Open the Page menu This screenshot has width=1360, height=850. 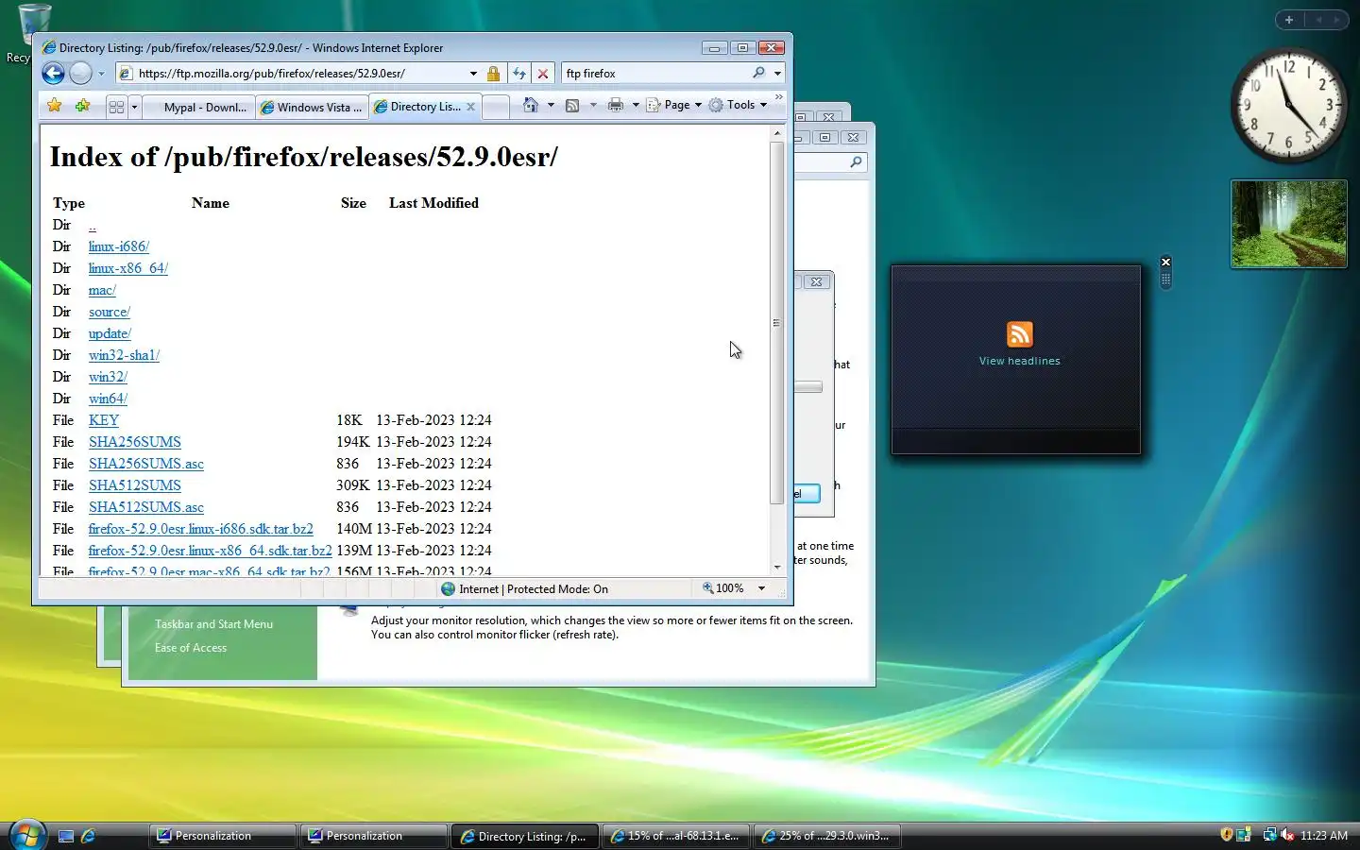click(x=674, y=105)
